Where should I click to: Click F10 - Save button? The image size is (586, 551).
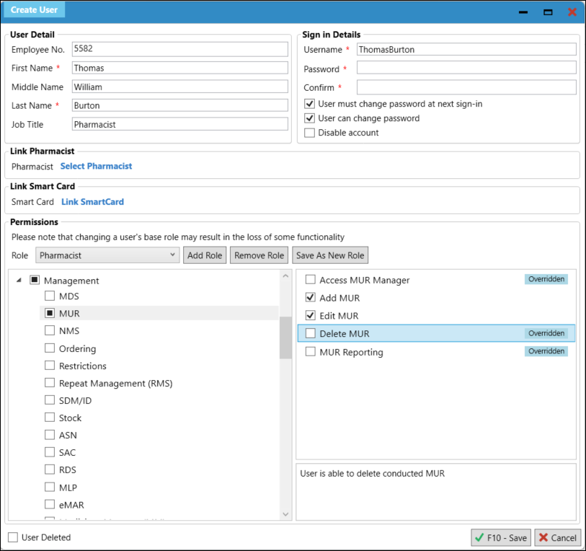click(501, 537)
